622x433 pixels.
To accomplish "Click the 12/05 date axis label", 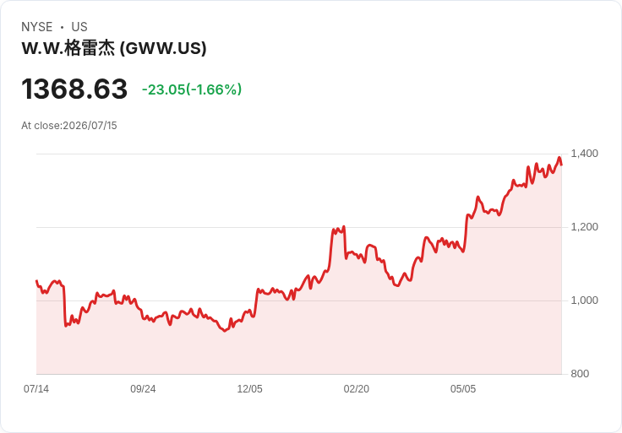I will pos(249,389).
